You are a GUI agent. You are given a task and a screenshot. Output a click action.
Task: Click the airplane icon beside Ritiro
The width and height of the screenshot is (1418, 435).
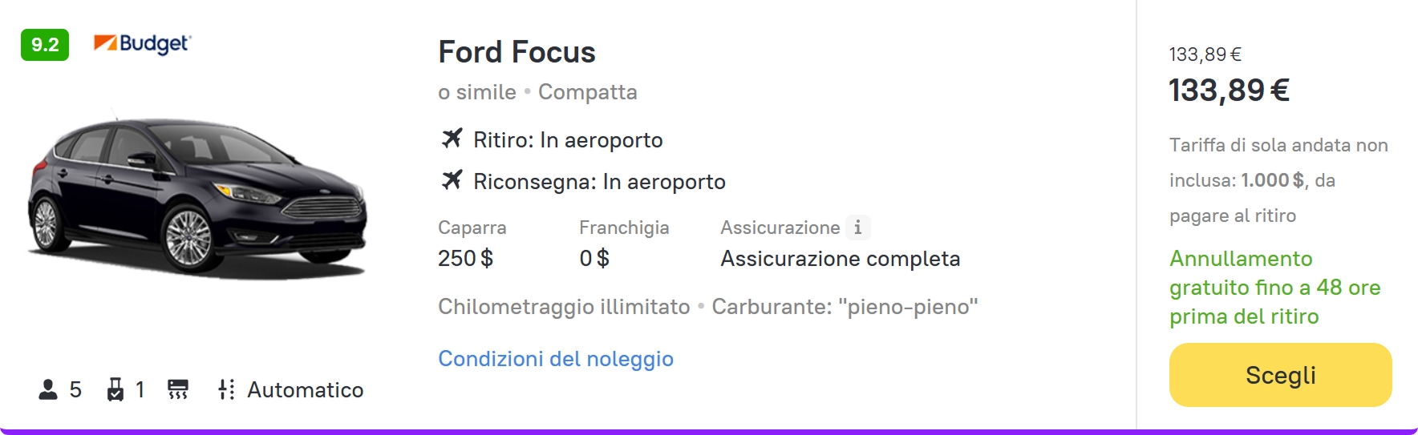[452, 139]
